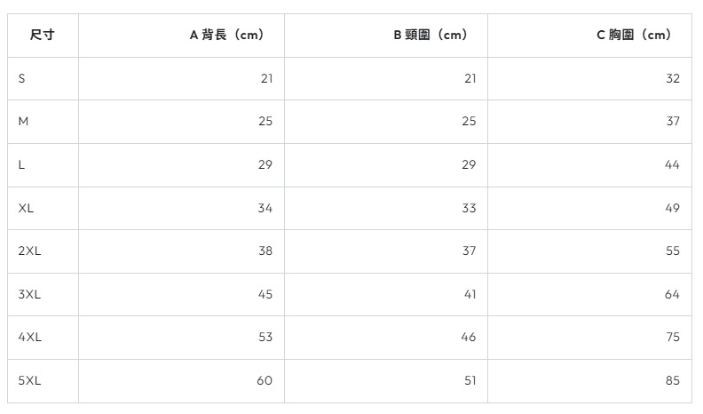Click chest value 44 for size L

(672, 164)
